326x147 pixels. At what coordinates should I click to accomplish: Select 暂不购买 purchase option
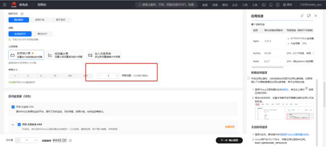61,20
